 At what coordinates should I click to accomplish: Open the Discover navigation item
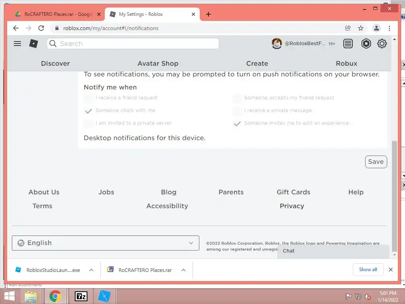(55, 63)
